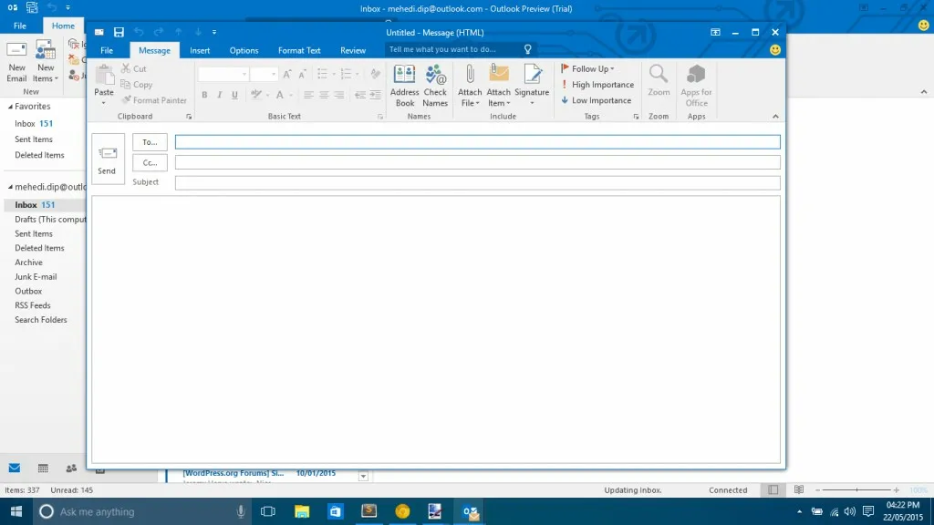Click into the Subject field
This screenshot has width=934, height=525.
477,182
